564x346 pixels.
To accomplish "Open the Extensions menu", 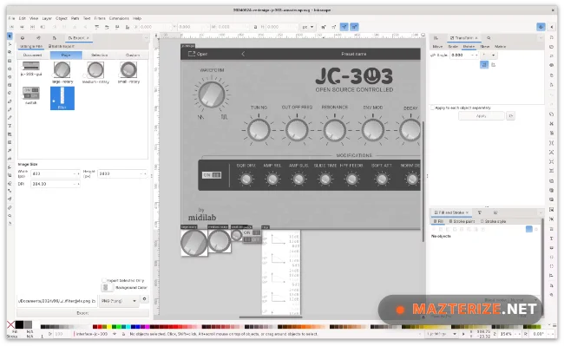I will [x=119, y=18].
